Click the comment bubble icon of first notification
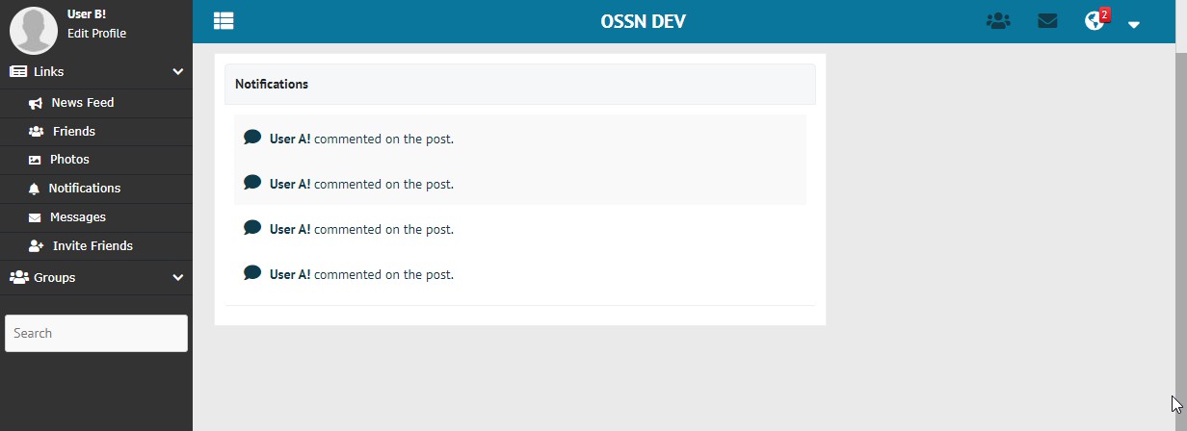Viewport: 1187px width, 431px height. click(x=252, y=138)
